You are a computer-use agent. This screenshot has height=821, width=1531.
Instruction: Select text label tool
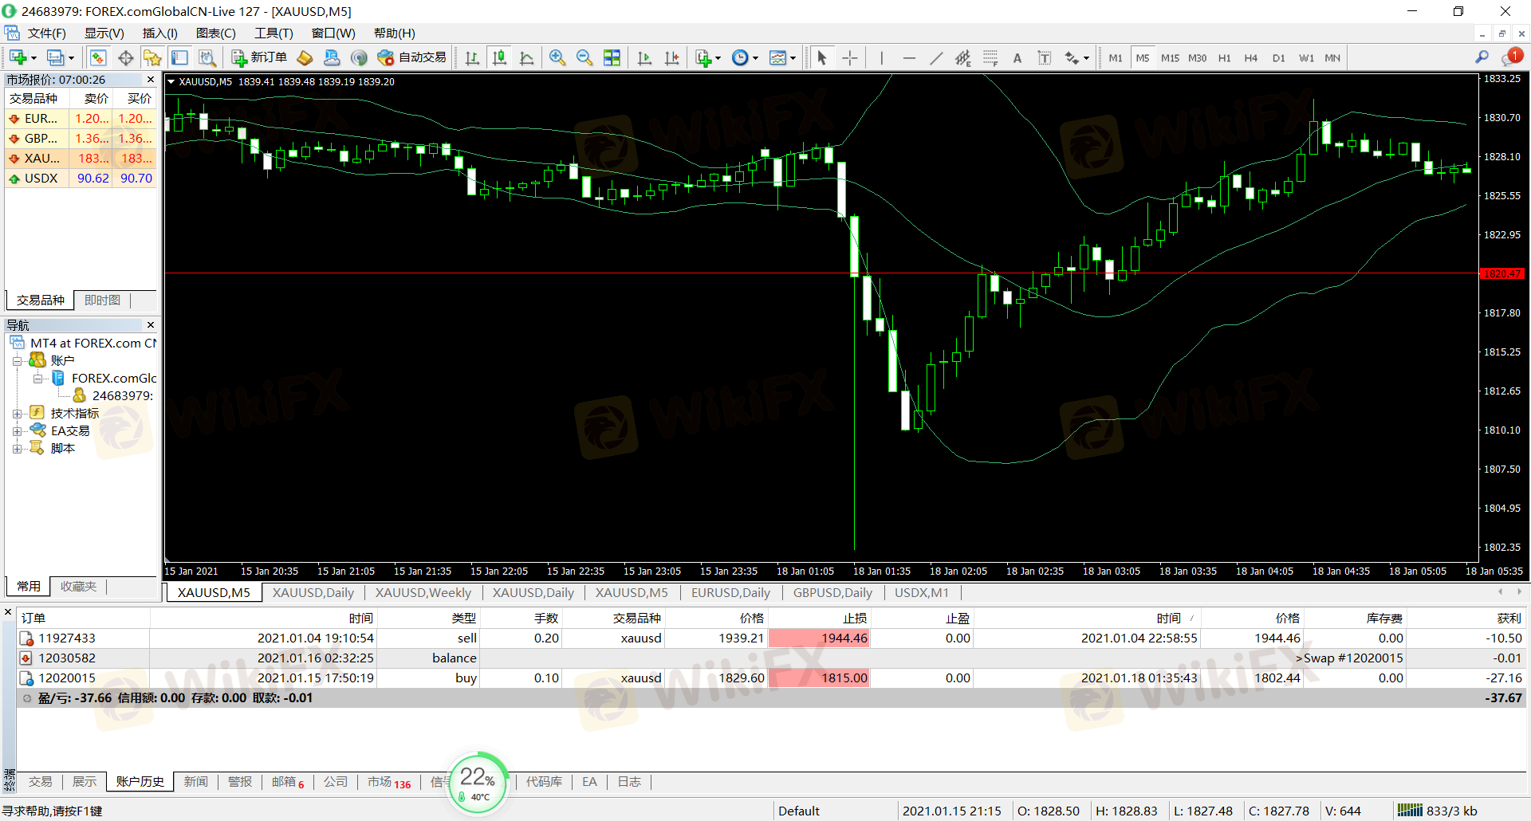(x=1045, y=57)
